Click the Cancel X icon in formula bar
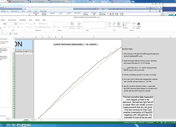The image size is (176, 127). point(3,34)
